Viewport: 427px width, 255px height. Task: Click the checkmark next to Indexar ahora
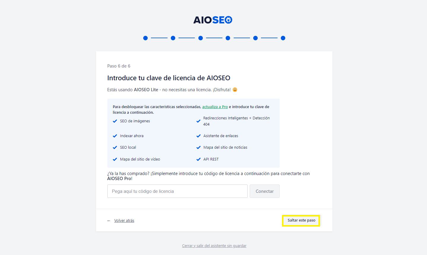(115, 136)
